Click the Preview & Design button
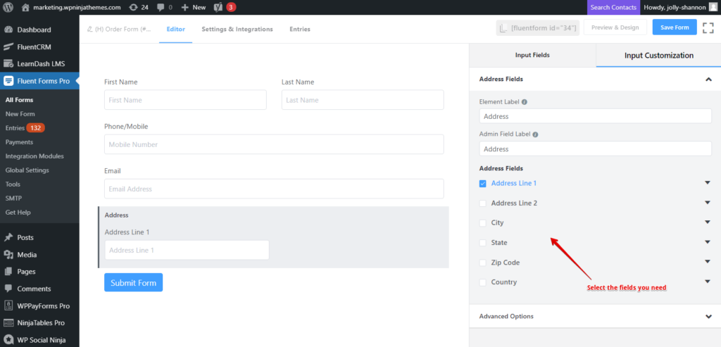Viewport: 721px width, 347px height. 615,27
